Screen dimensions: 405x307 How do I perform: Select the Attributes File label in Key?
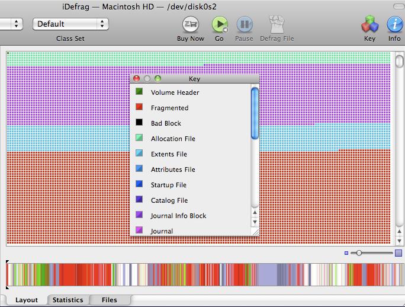pyautogui.click(x=173, y=170)
